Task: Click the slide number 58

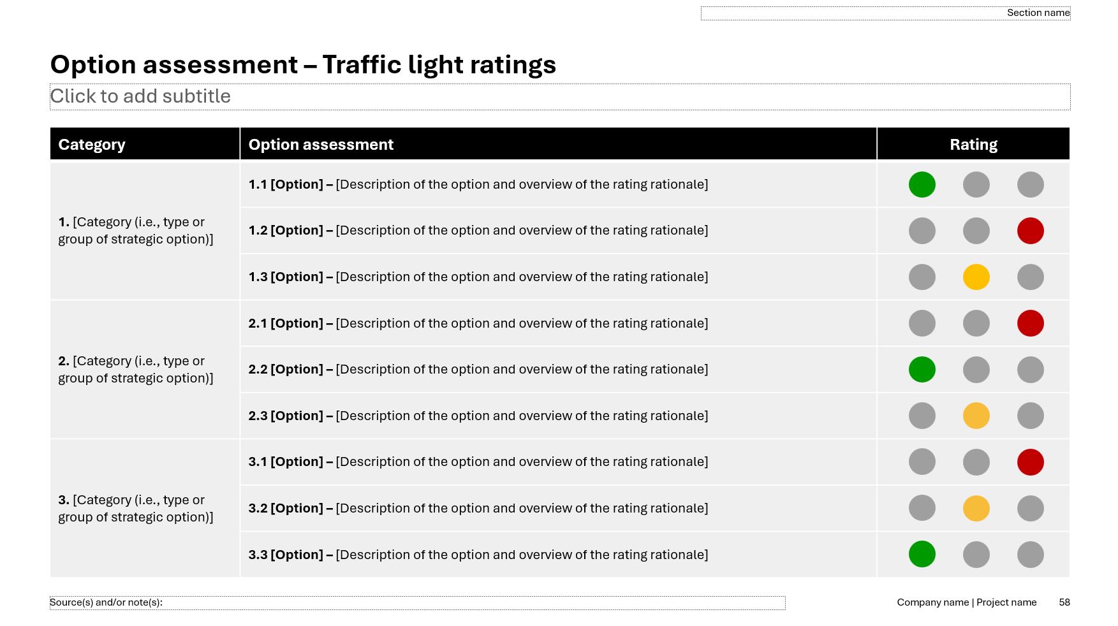Action: pyautogui.click(x=1064, y=602)
